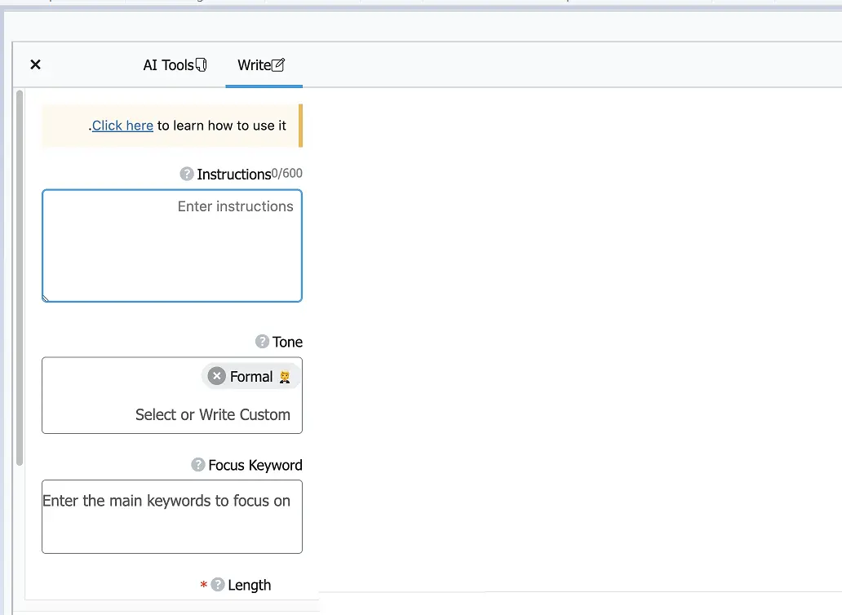Viewport: 842px width, 615px height.
Task: Select the Write tab
Action: click(x=253, y=65)
